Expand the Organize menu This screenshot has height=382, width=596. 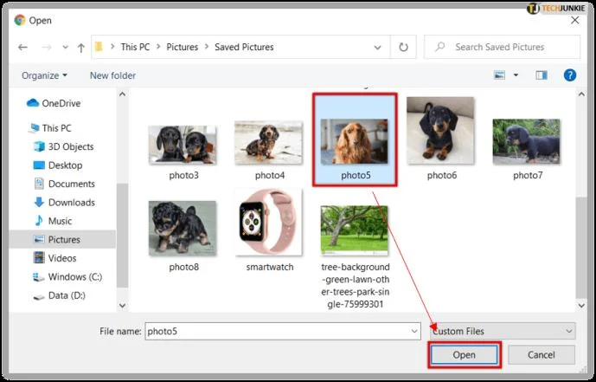coord(44,75)
